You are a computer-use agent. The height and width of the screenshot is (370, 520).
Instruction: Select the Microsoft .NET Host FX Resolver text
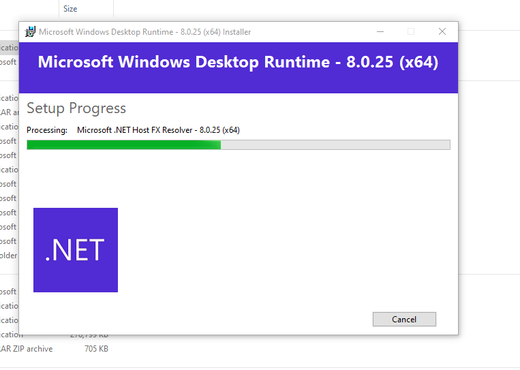pyautogui.click(x=158, y=130)
